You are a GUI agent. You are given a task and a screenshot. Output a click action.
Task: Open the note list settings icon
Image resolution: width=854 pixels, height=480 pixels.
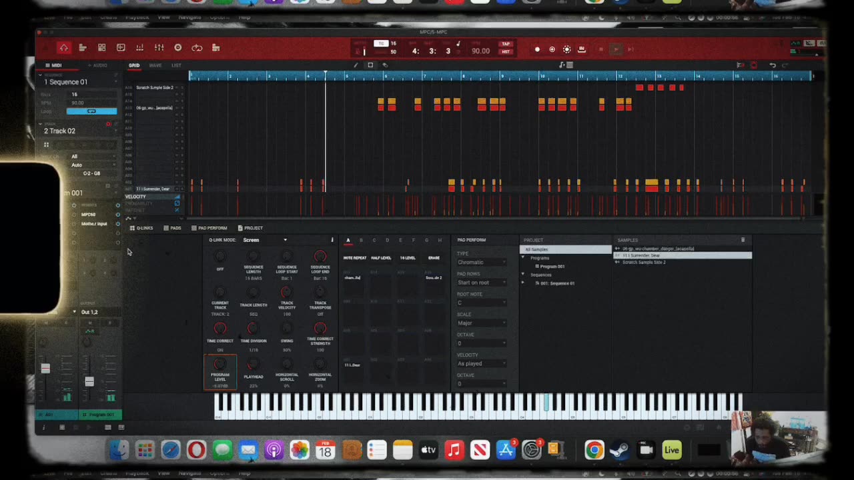point(566,65)
